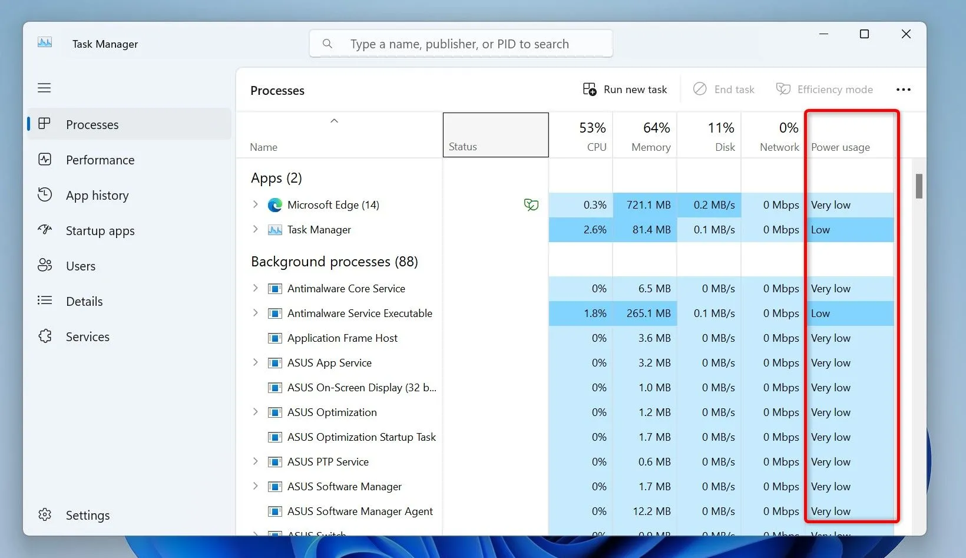Viewport: 966px width, 558px height.
Task: Expand ASUS Software Manager
Action: pyautogui.click(x=255, y=486)
